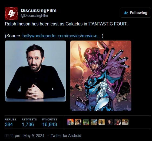Click the Twitter for Android source label
Screen dimensions: 152x141
[x=66, y=136]
